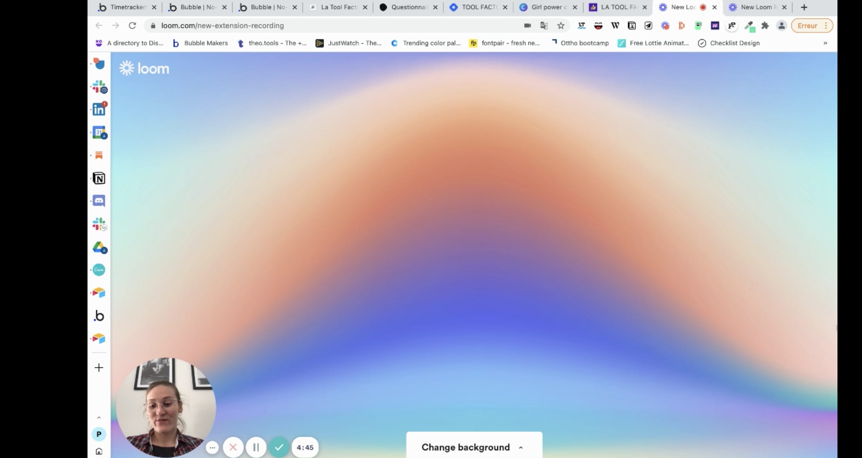Open Google Calendar in the sidebar
Screen dimensions: 862x458
tap(99, 132)
